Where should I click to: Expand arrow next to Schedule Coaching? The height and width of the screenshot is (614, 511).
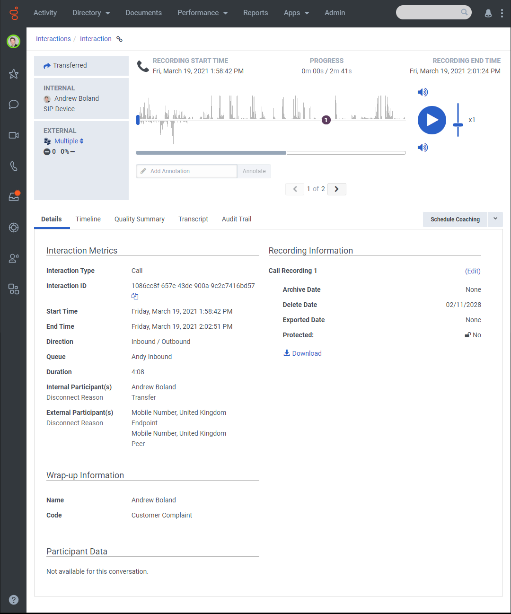(x=495, y=219)
